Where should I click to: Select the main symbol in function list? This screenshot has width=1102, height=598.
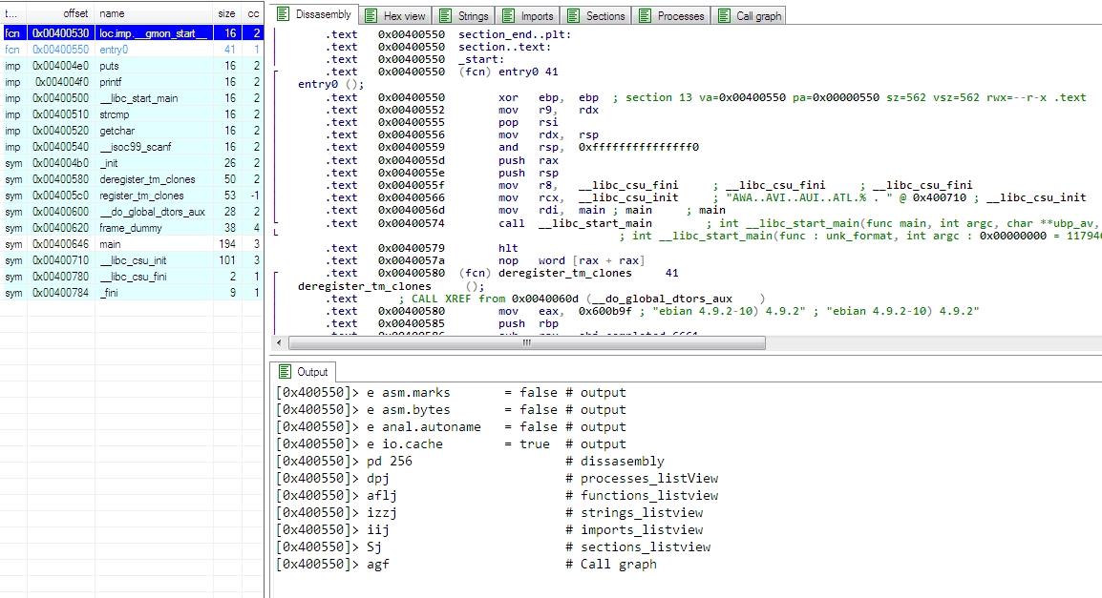tap(132, 244)
